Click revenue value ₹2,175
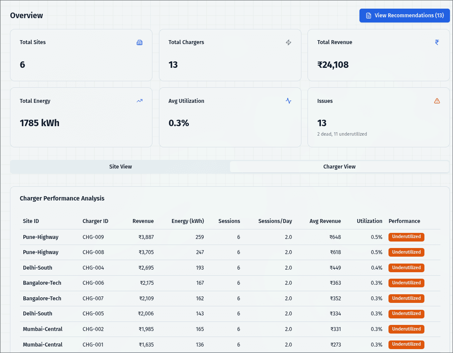Screen dimensions: 453x353 coord(146,283)
